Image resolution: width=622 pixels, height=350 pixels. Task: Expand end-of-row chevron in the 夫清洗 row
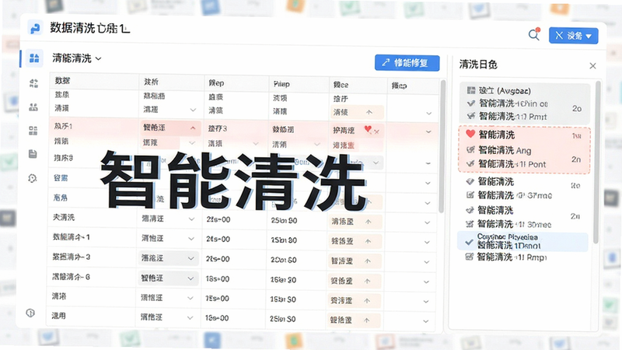(x=428, y=222)
